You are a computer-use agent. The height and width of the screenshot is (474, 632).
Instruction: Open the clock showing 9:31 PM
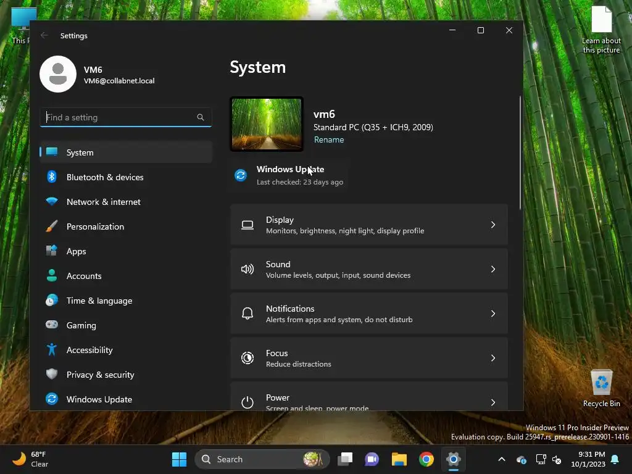tap(588, 459)
